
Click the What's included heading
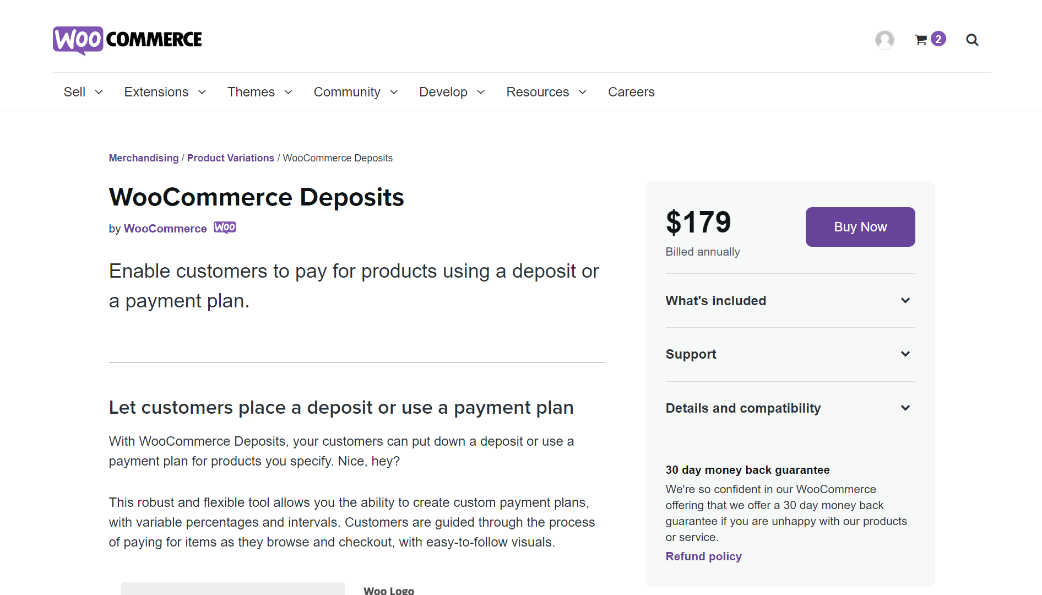pos(715,301)
